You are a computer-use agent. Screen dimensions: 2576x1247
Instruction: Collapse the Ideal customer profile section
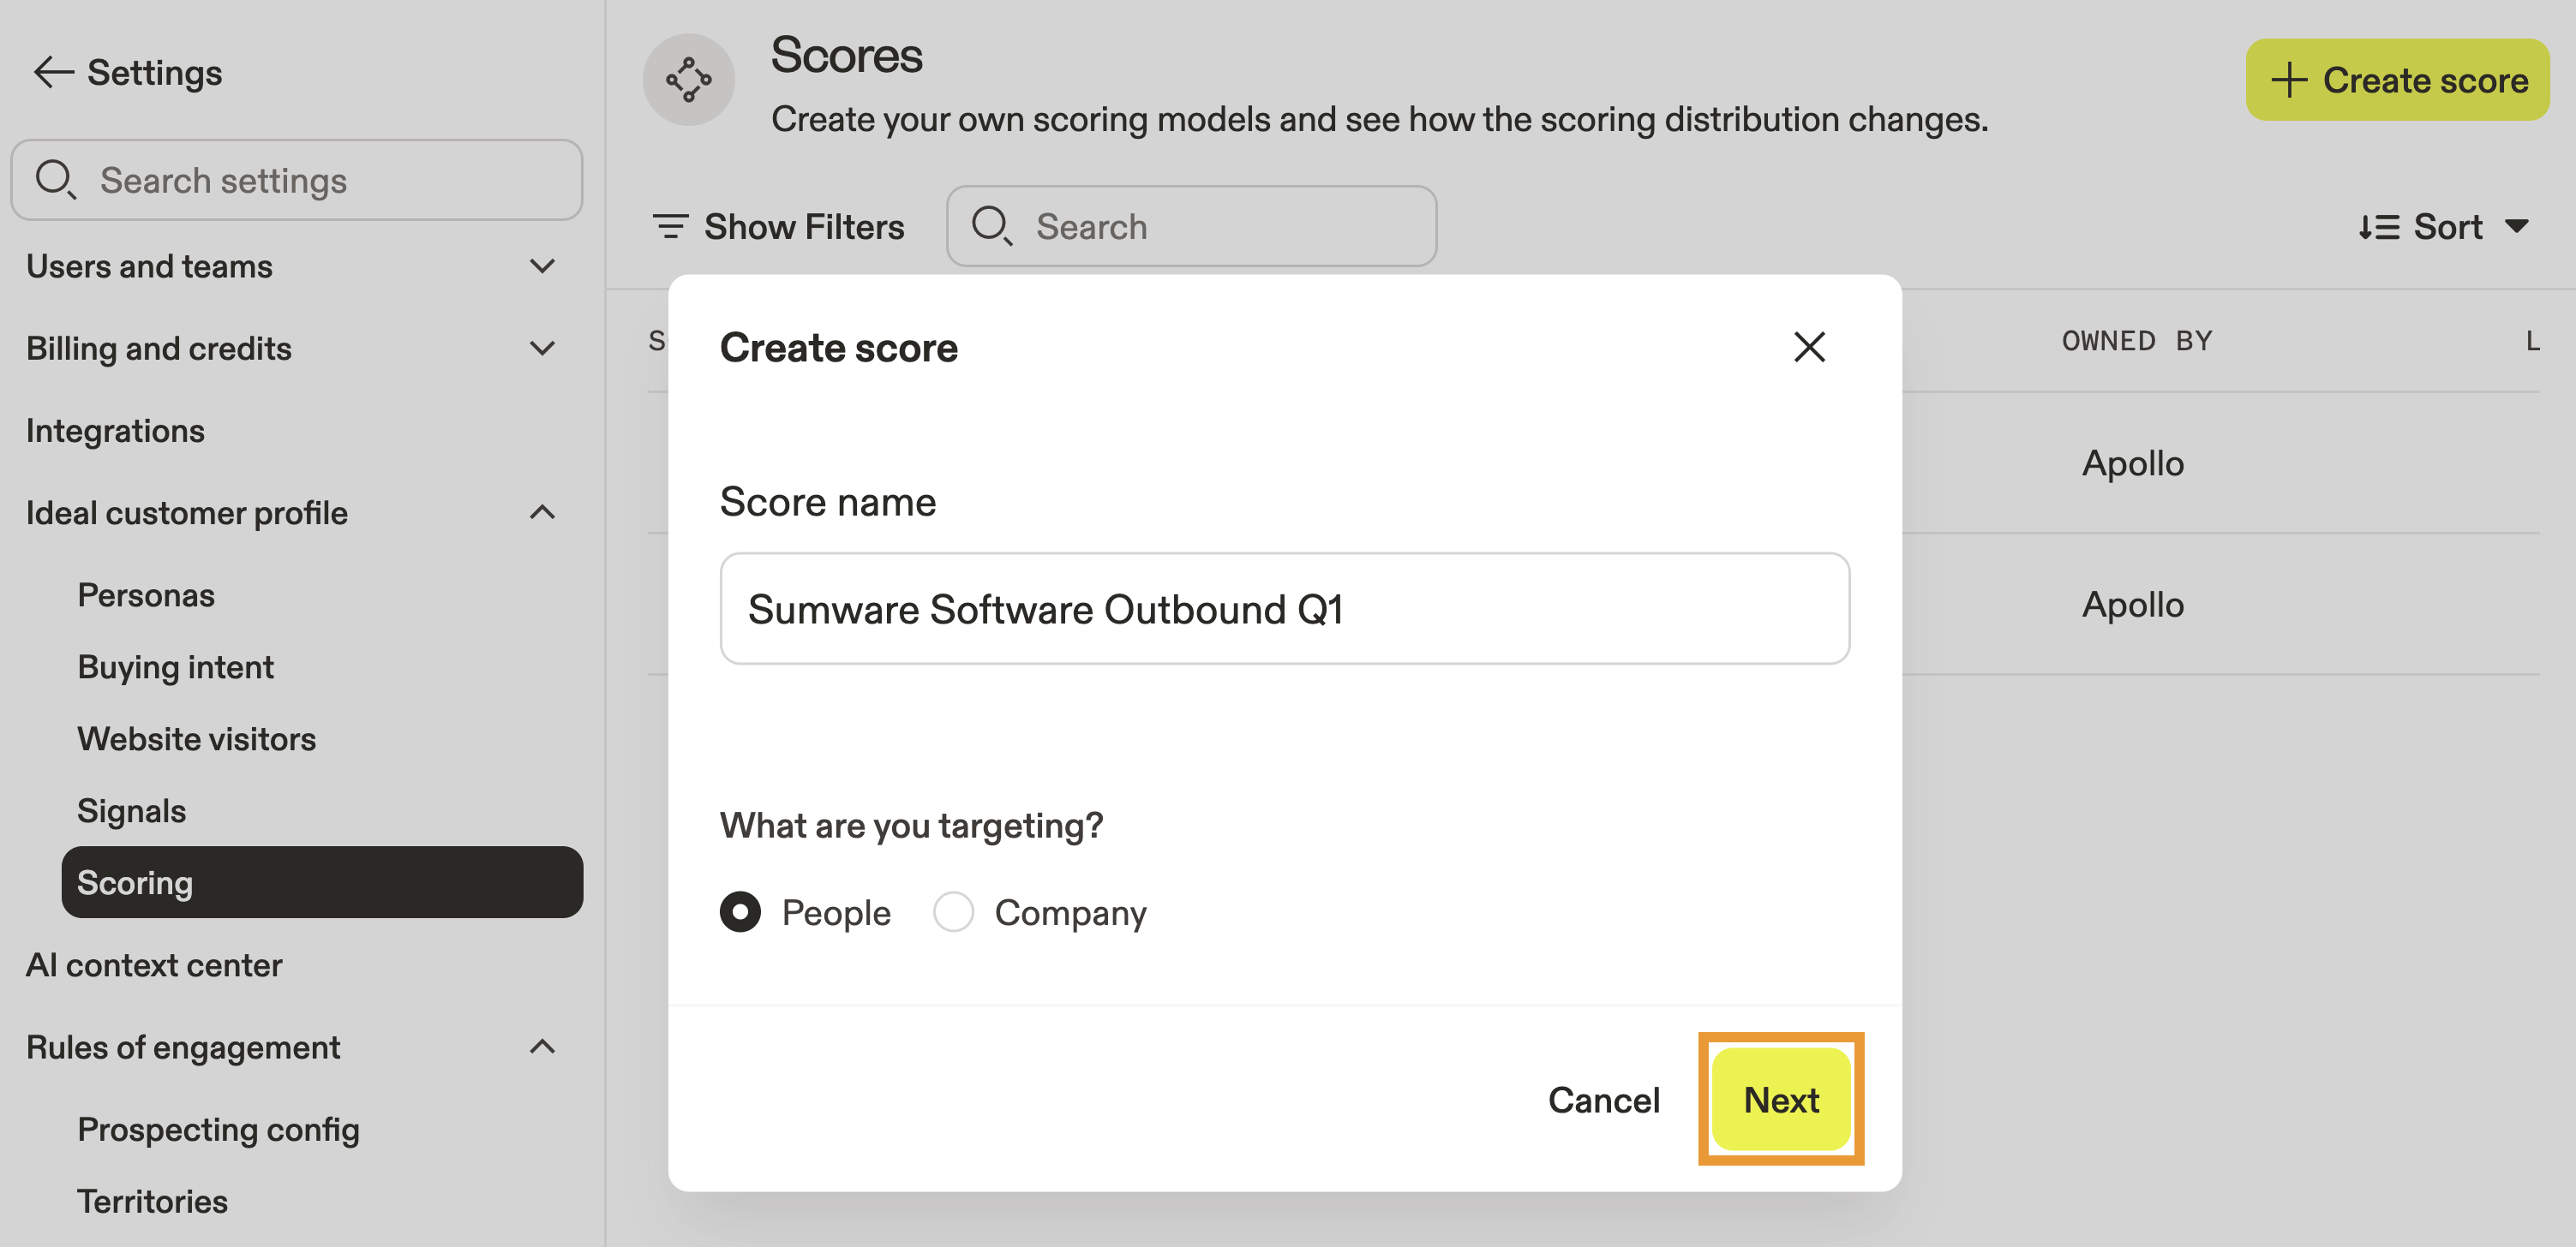point(542,512)
